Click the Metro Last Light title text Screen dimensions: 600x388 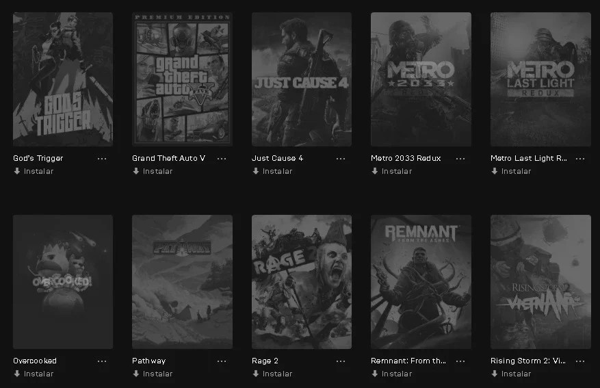(x=529, y=158)
